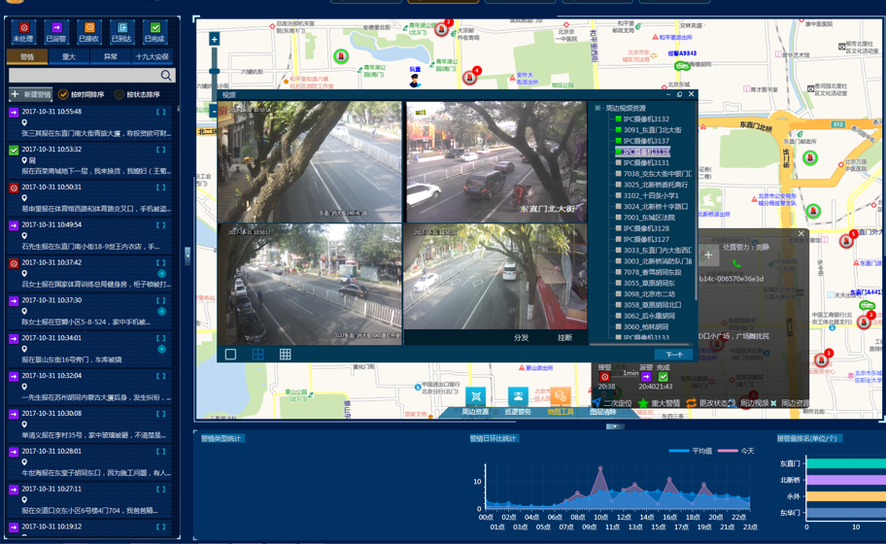The image size is (886, 544).
Task: Collapse the 周边视频资源 tree node
Action: pos(597,108)
